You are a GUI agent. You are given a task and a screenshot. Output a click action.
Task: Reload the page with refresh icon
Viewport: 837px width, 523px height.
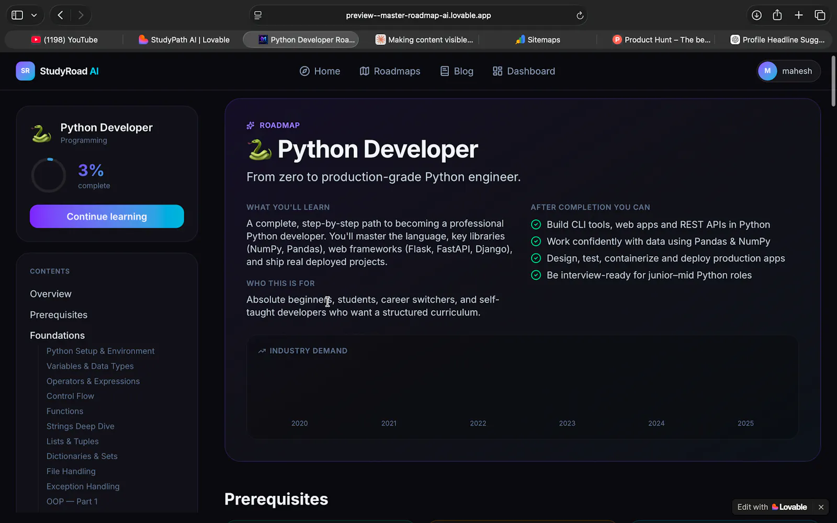pos(580,16)
